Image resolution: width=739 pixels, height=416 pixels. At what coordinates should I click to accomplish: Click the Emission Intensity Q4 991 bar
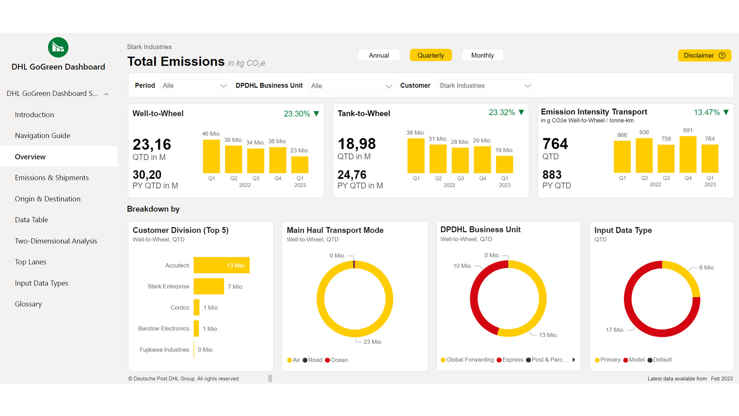point(688,155)
